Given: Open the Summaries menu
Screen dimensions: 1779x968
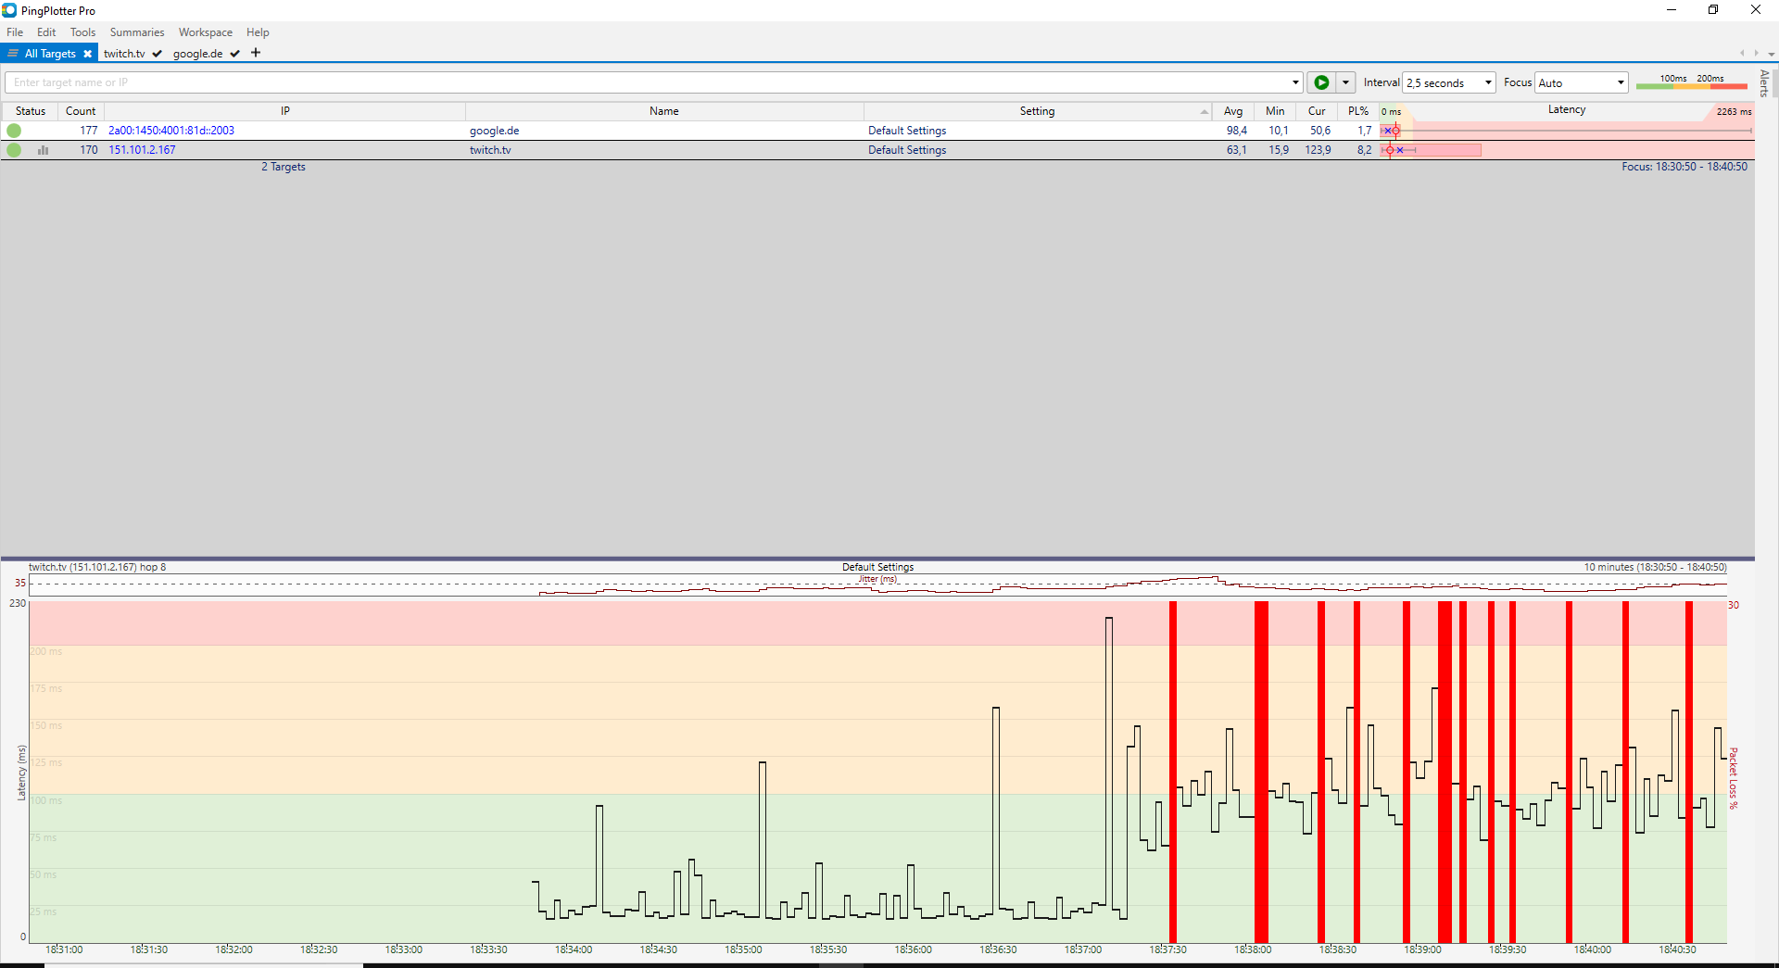Looking at the screenshot, I should pyautogui.click(x=137, y=32).
